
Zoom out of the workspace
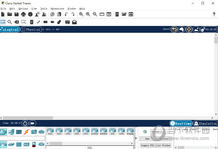[95, 14]
